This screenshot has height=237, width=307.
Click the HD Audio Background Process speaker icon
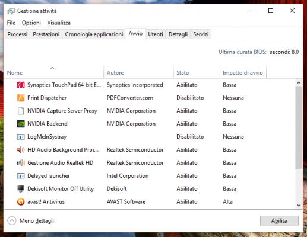point(21,150)
